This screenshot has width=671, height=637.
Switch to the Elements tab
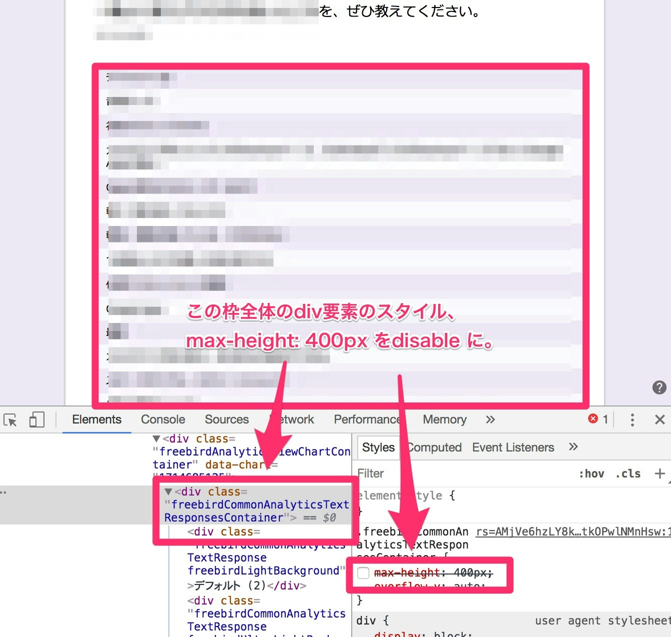96,419
